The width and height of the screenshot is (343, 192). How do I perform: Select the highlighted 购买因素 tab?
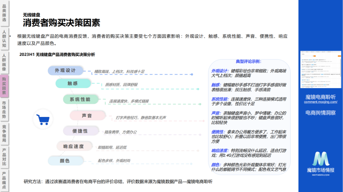(4, 86)
